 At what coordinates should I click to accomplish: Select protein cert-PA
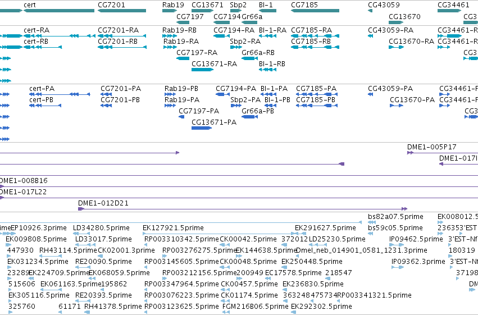(x=42, y=89)
